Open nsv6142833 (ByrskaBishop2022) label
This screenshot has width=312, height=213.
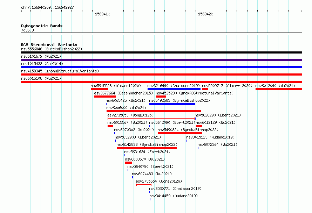(147, 144)
